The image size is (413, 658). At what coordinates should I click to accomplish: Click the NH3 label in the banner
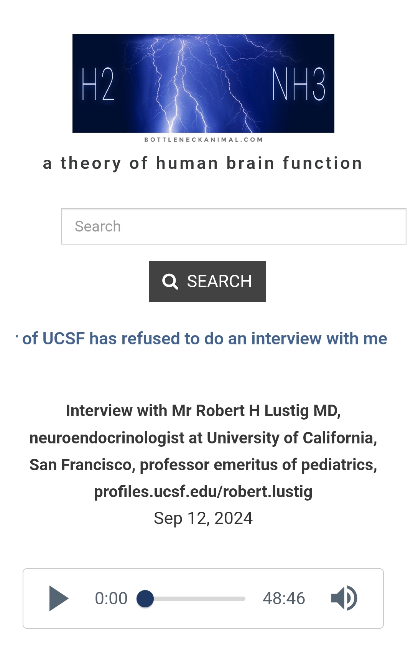coord(299,84)
